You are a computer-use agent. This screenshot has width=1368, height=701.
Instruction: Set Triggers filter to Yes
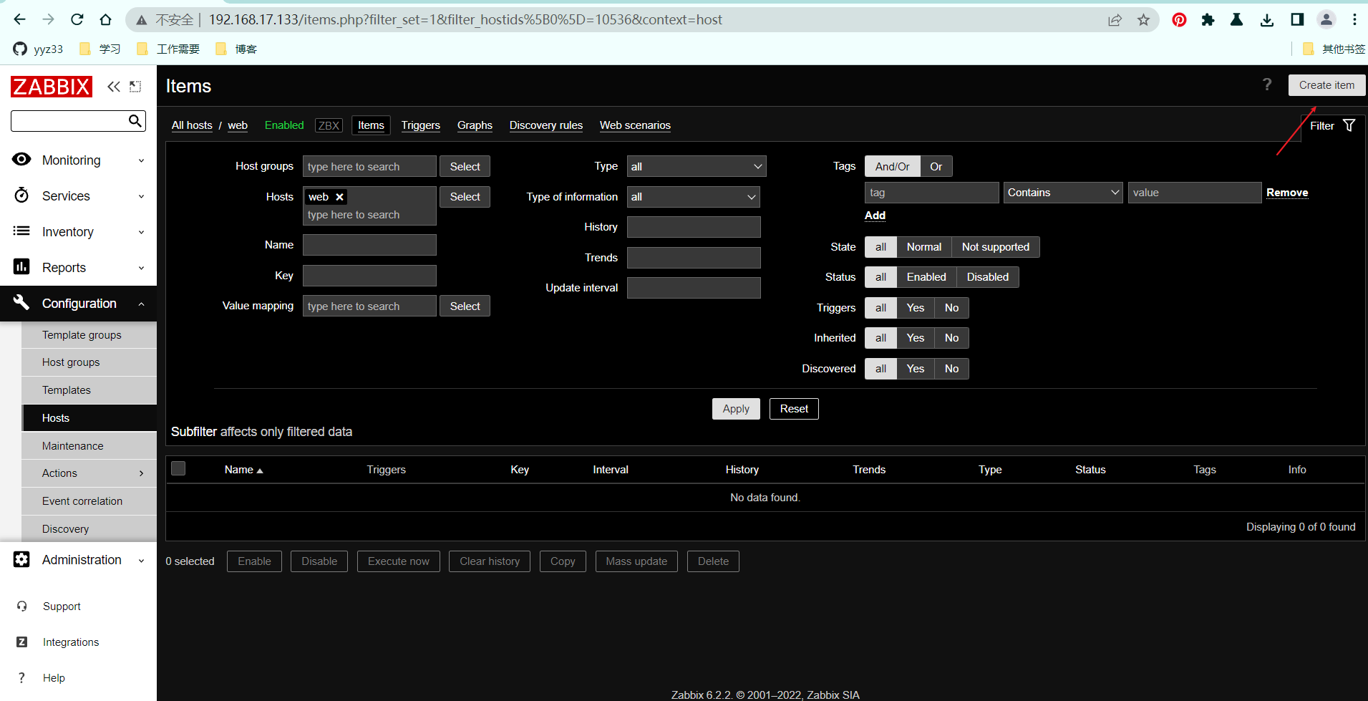915,308
